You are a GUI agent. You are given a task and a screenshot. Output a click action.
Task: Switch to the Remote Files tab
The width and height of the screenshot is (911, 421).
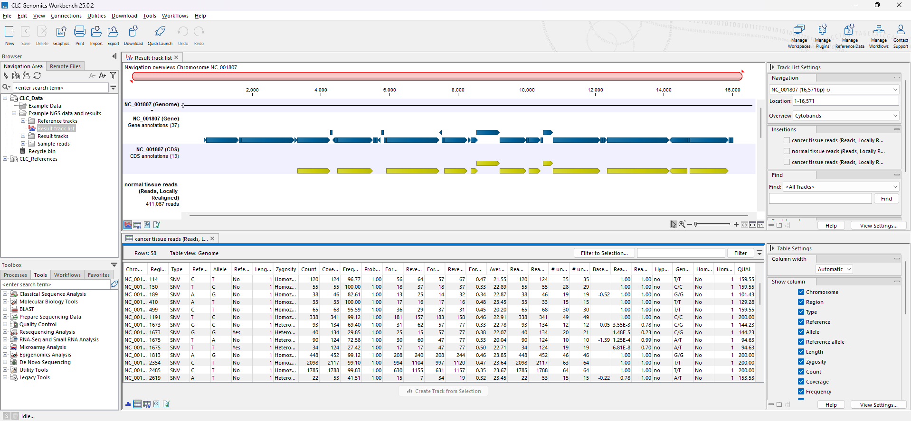65,66
